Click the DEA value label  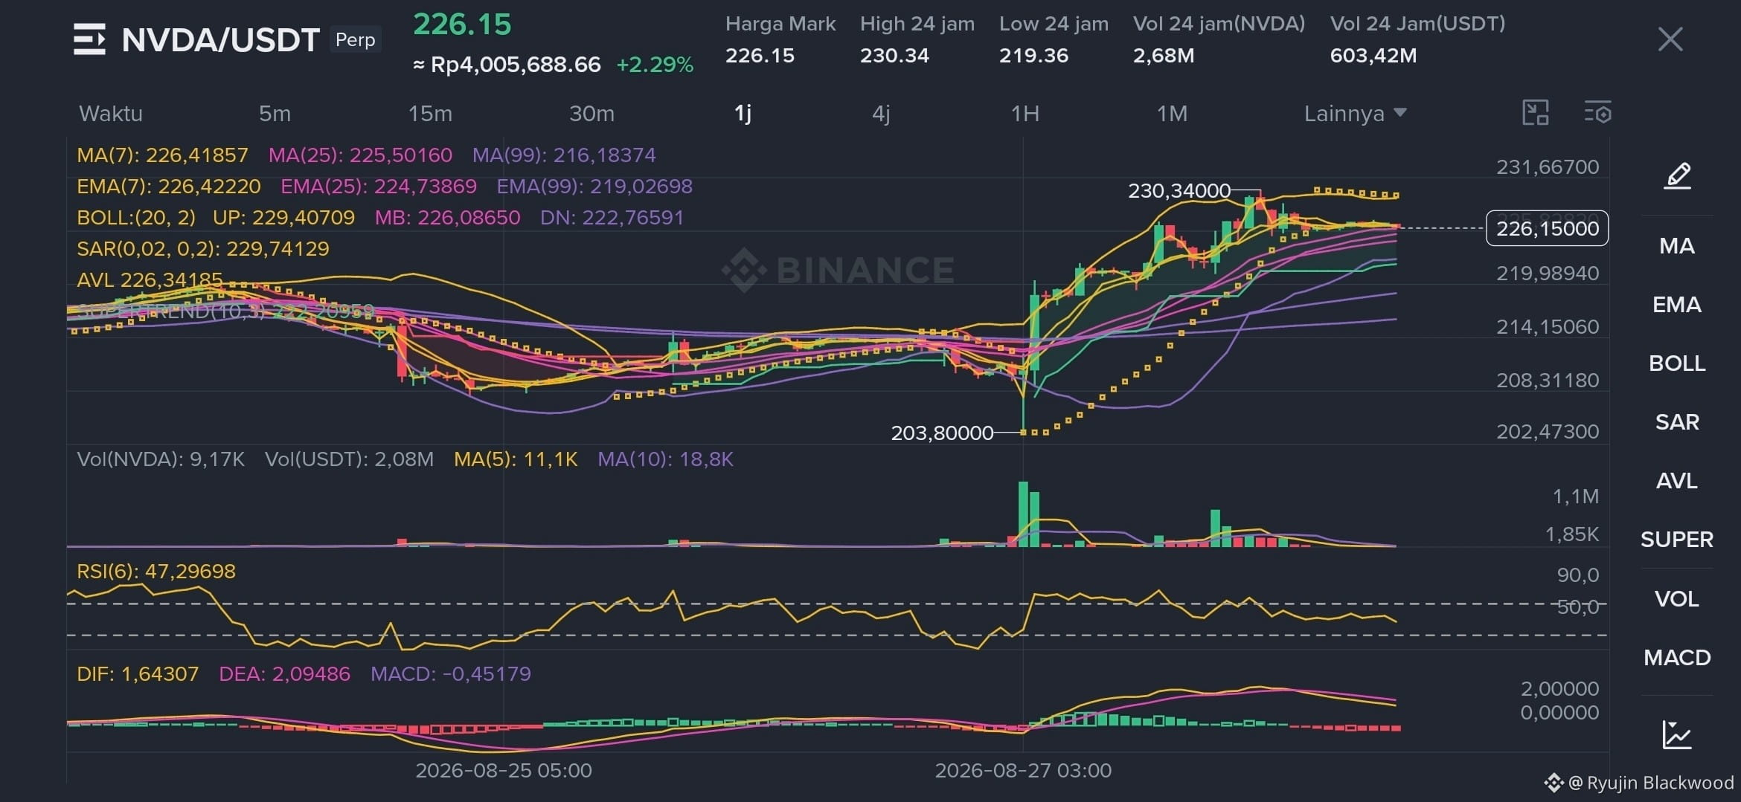[284, 674]
